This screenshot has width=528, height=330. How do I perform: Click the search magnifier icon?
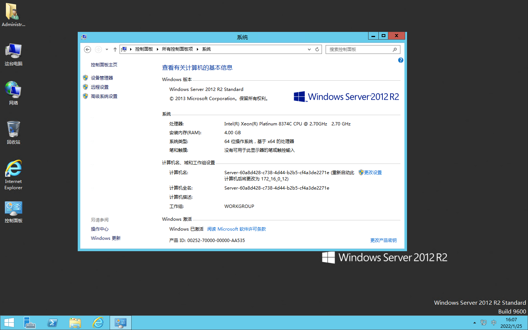point(395,49)
